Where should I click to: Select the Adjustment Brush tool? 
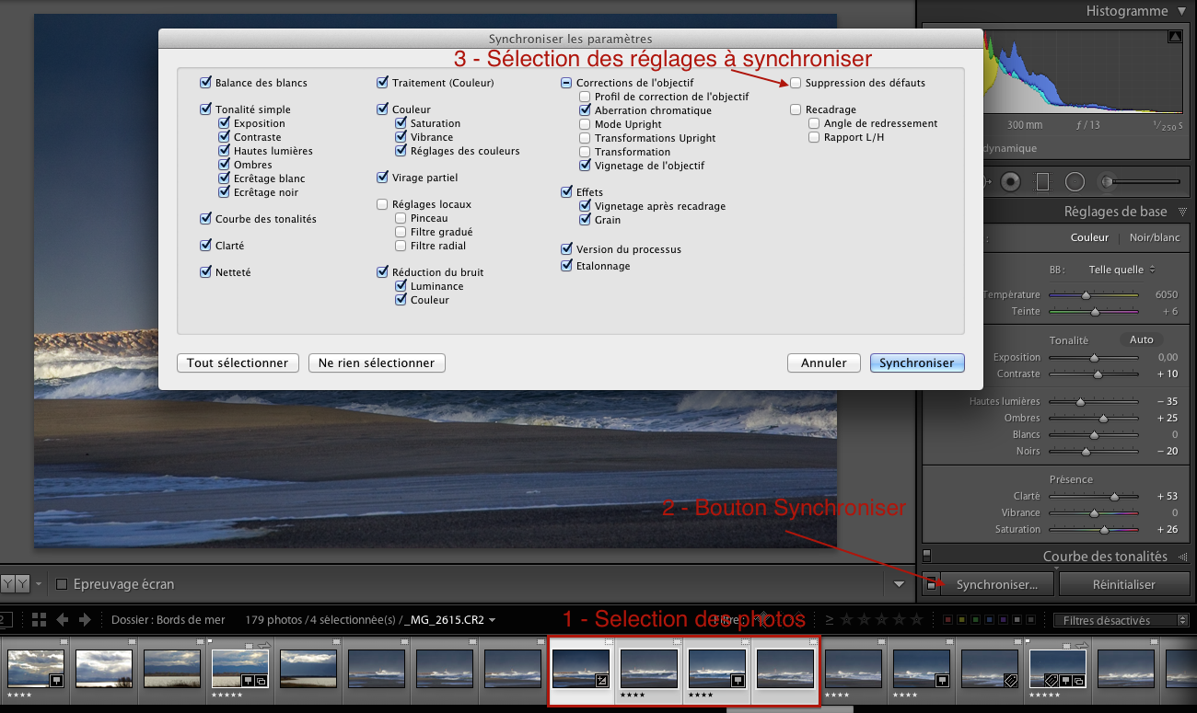click(1106, 181)
